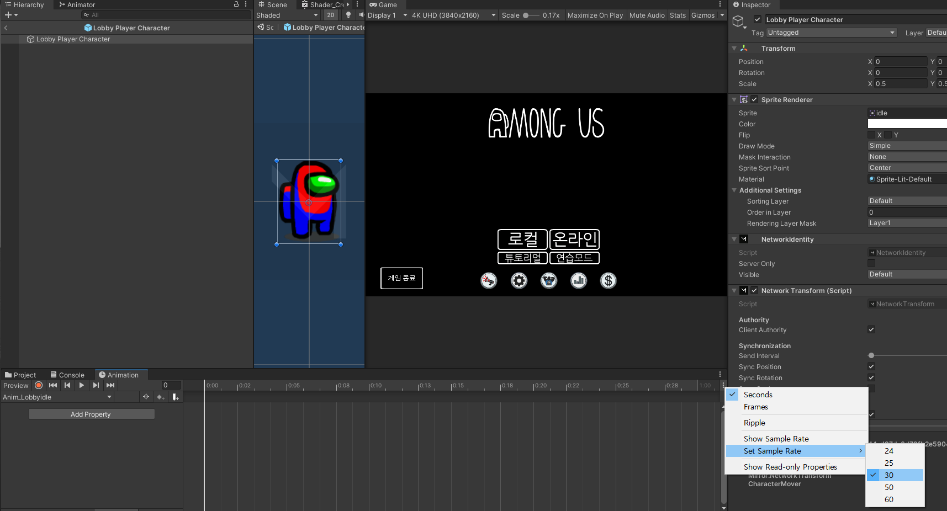947x511 pixels.
Task: Toggle Maximize On Play button
Action: [x=595, y=15]
